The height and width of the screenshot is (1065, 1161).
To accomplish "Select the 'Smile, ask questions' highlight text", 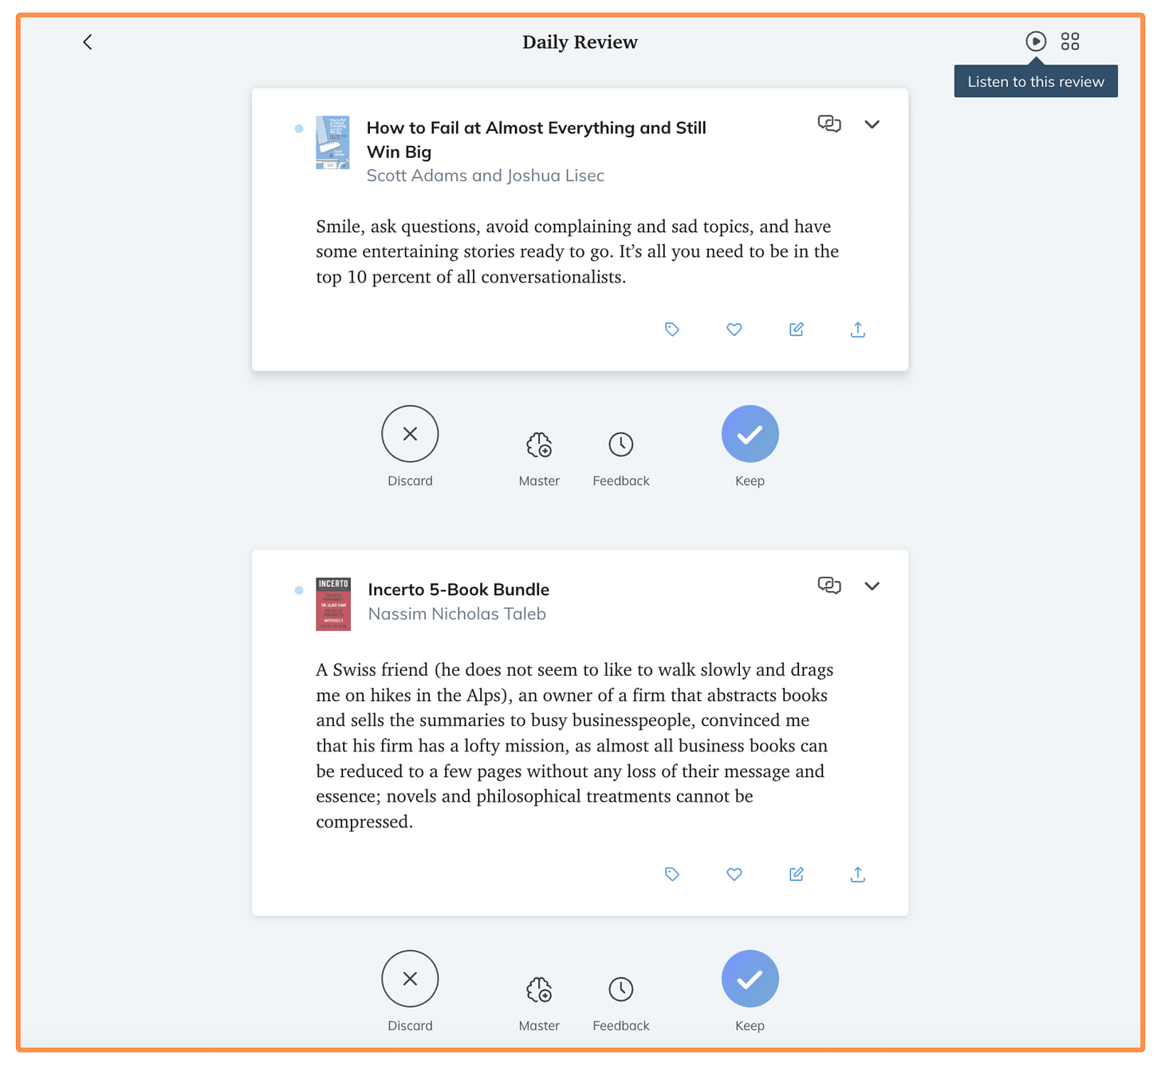I will click(x=577, y=251).
